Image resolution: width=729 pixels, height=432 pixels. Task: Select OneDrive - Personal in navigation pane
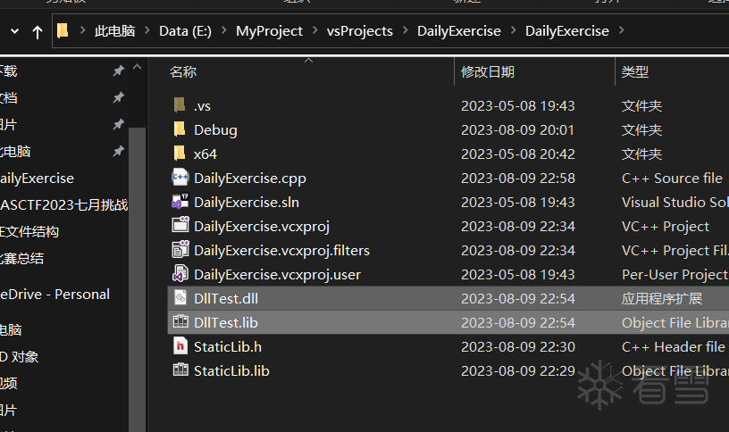click(x=55, y=294)
